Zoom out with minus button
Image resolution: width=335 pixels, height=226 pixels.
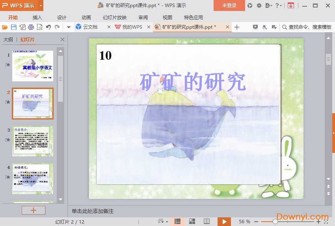pyautogui.click(x=256, y=222)
